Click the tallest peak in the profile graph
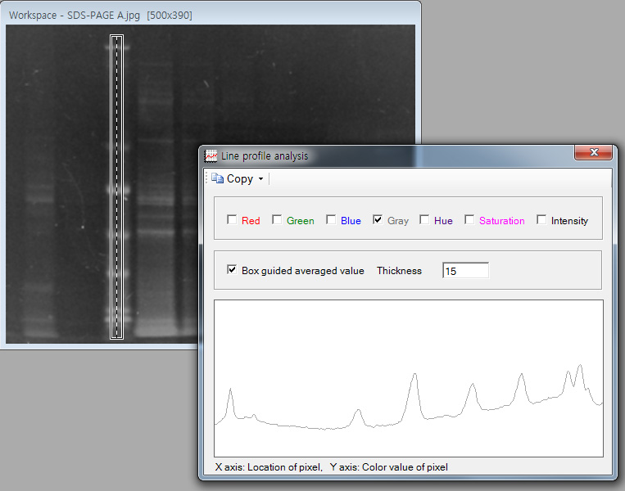The image size is (625, 491). tap(580, 367)
